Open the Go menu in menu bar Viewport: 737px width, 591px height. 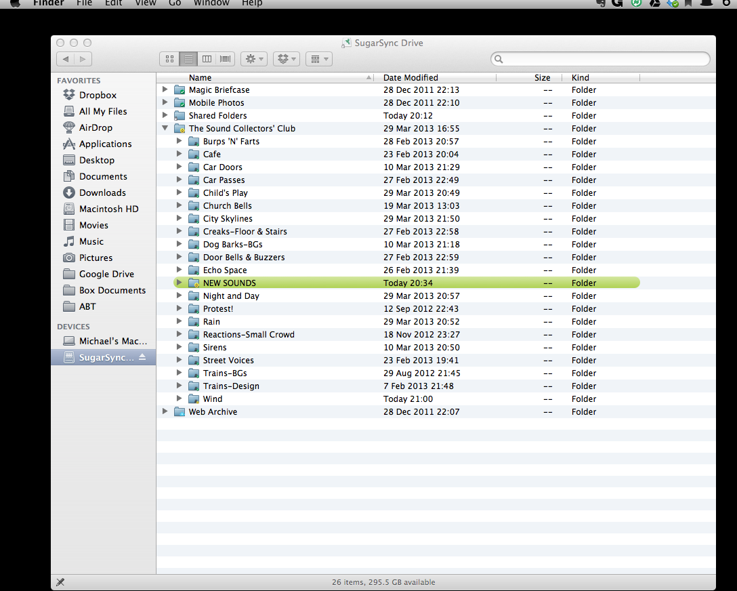tap(175, 3)
